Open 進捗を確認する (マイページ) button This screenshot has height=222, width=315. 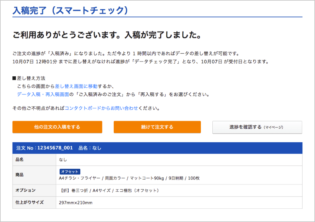pos(257,127)
